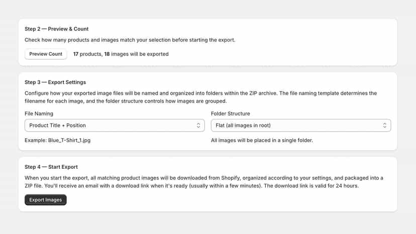This screenshot has height=234, width=416.
Task: Click the Blue_T-Shirt_1.jpg example filename text
Action: 69,140
